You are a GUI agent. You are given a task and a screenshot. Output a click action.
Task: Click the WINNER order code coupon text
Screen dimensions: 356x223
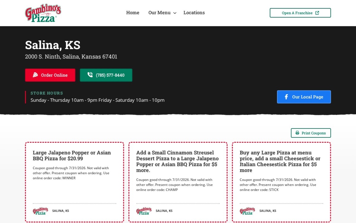point(71,173)
